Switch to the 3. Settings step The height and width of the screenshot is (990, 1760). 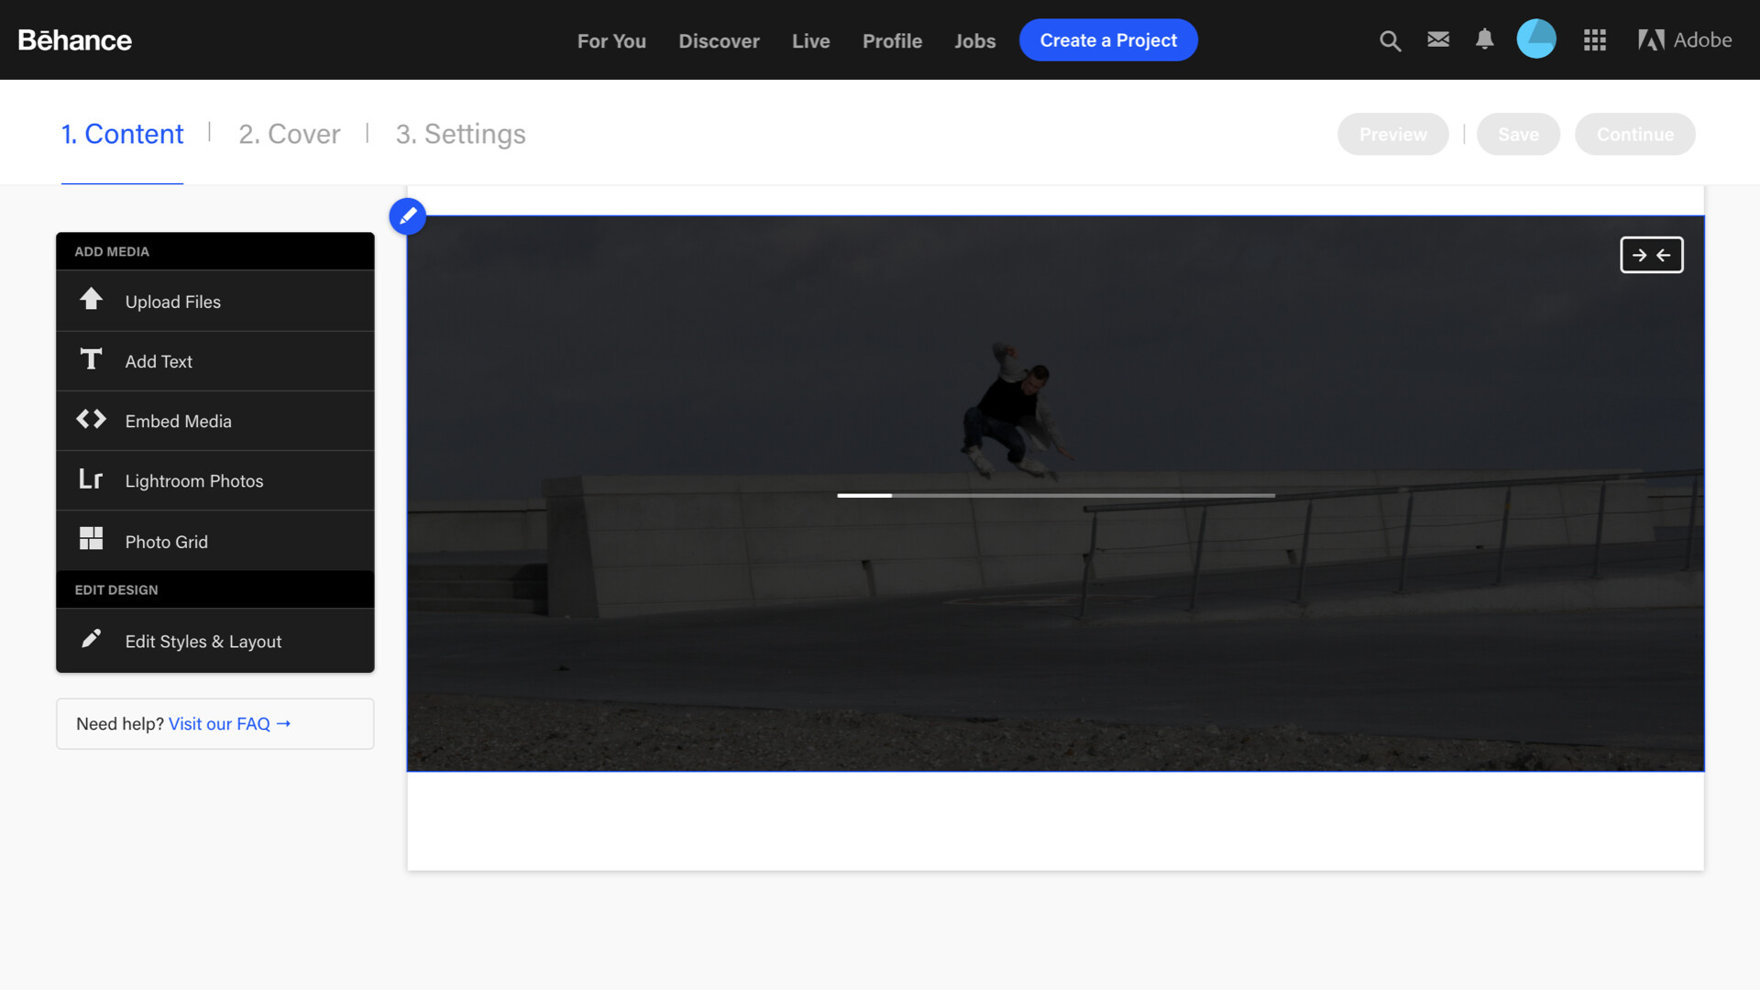(460, 134)
